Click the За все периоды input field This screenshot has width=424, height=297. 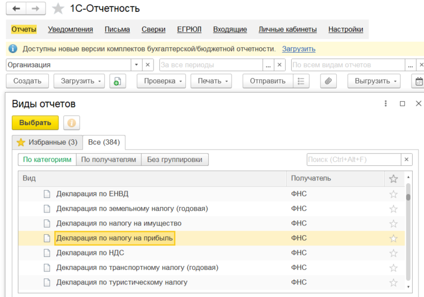click(x=211, y=65)
